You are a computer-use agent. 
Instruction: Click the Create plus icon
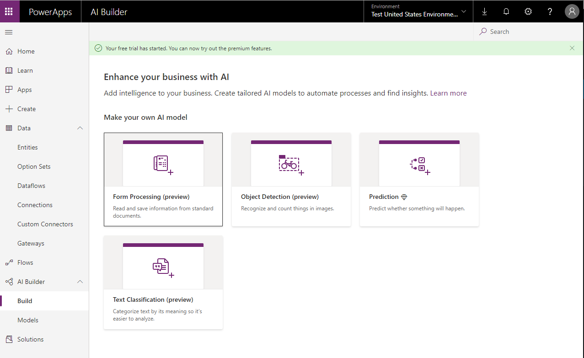pos(9,109)
